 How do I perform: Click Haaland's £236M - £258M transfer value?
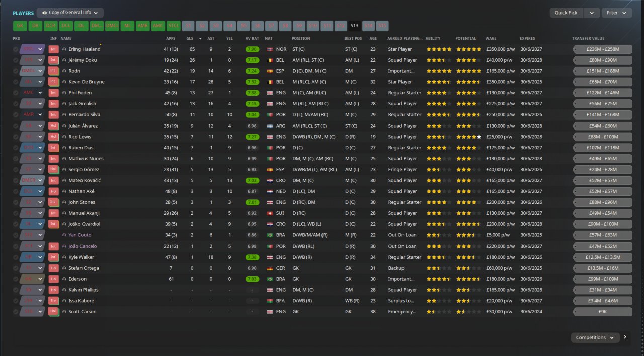point(603,49)
